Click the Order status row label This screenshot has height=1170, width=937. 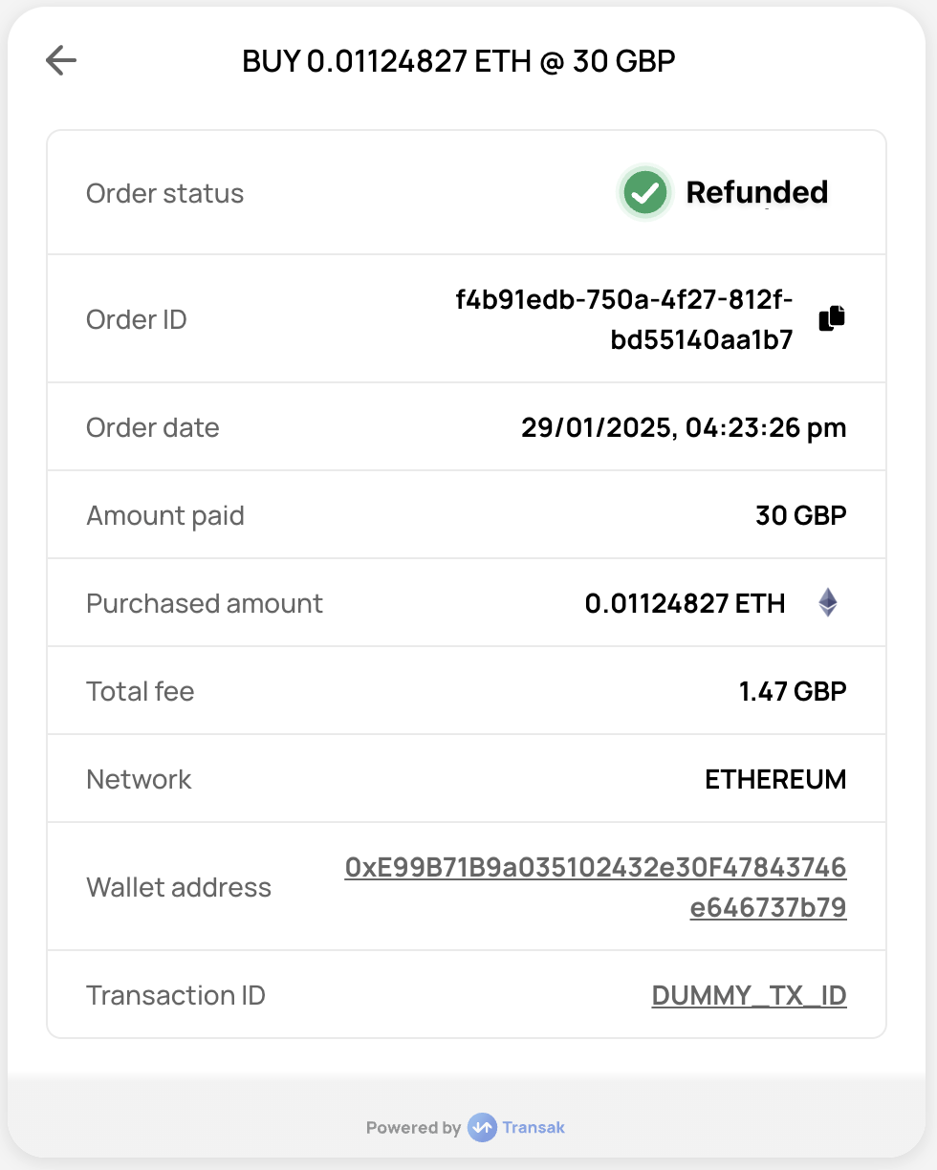164,193
